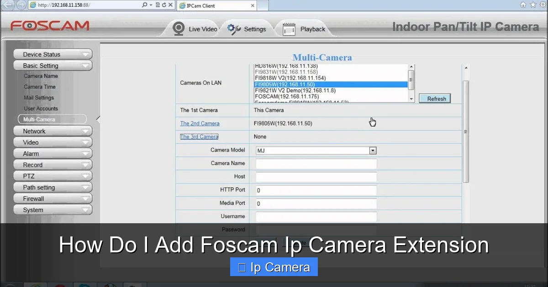The image size is (548, 287).
Task: Click the Refresh button
Action: [x=435, y=98]
